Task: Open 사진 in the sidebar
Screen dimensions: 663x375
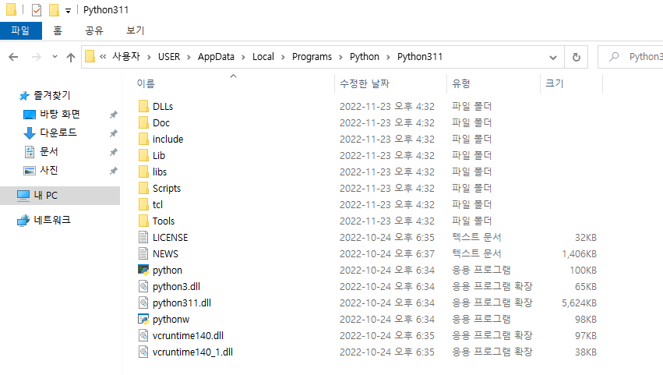Action: 48,170
